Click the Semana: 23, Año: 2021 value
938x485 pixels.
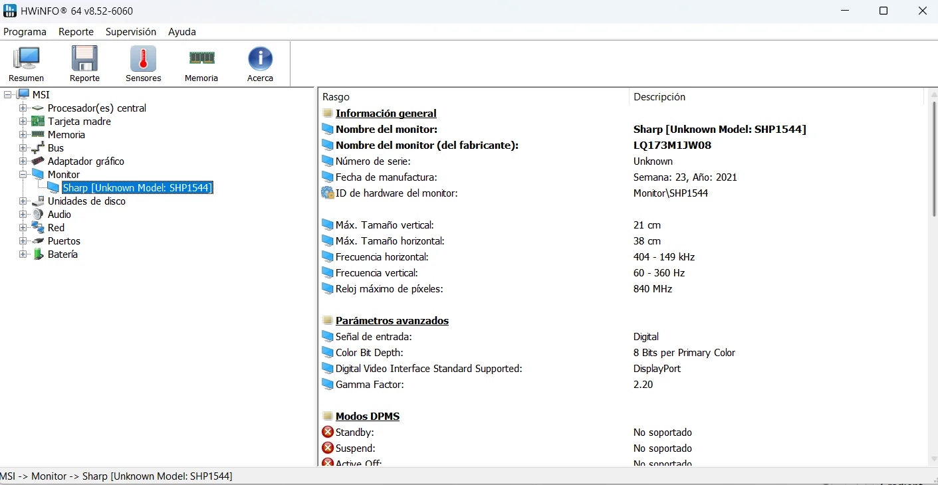685,177
